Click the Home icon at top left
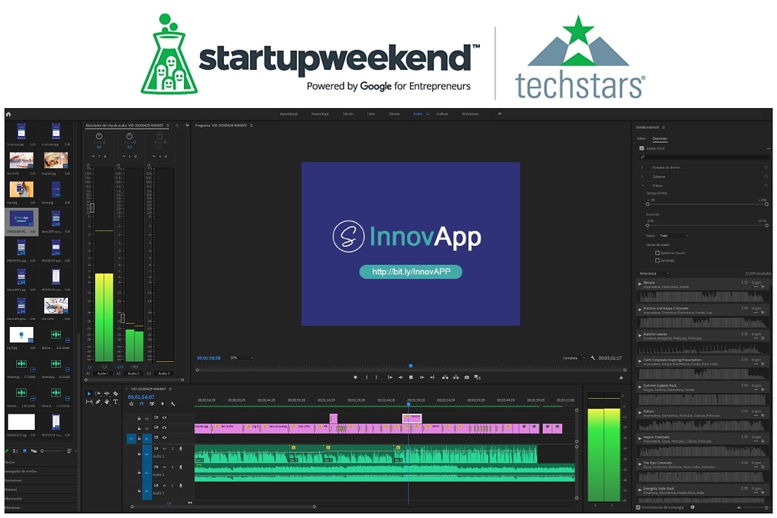This screenshot has height=518, width=777. tap(8, 114)
